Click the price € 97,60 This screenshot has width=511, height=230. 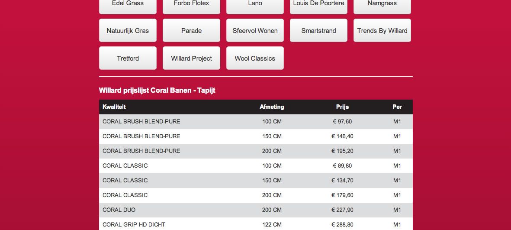click(x=343, y=121)
